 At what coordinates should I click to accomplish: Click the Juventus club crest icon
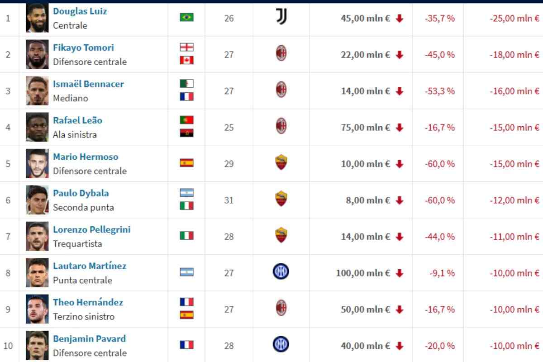coord(281,17)
